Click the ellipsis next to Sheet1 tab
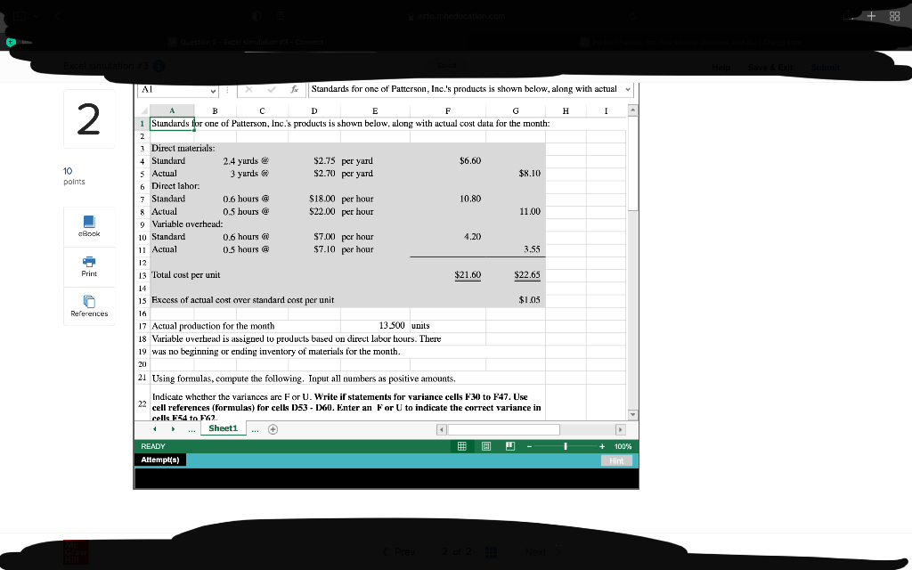This screenshot has width=912, height=570. [x=254, y=428]
